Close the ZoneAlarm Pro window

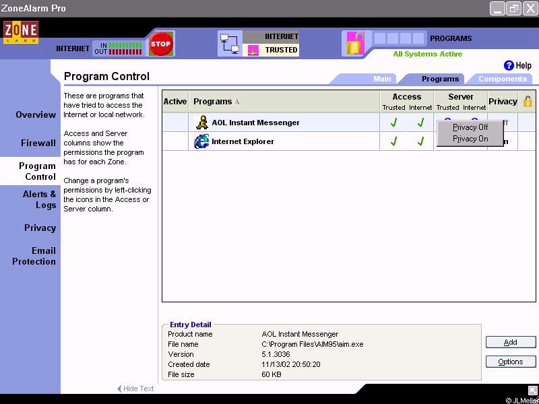[530, 9]
